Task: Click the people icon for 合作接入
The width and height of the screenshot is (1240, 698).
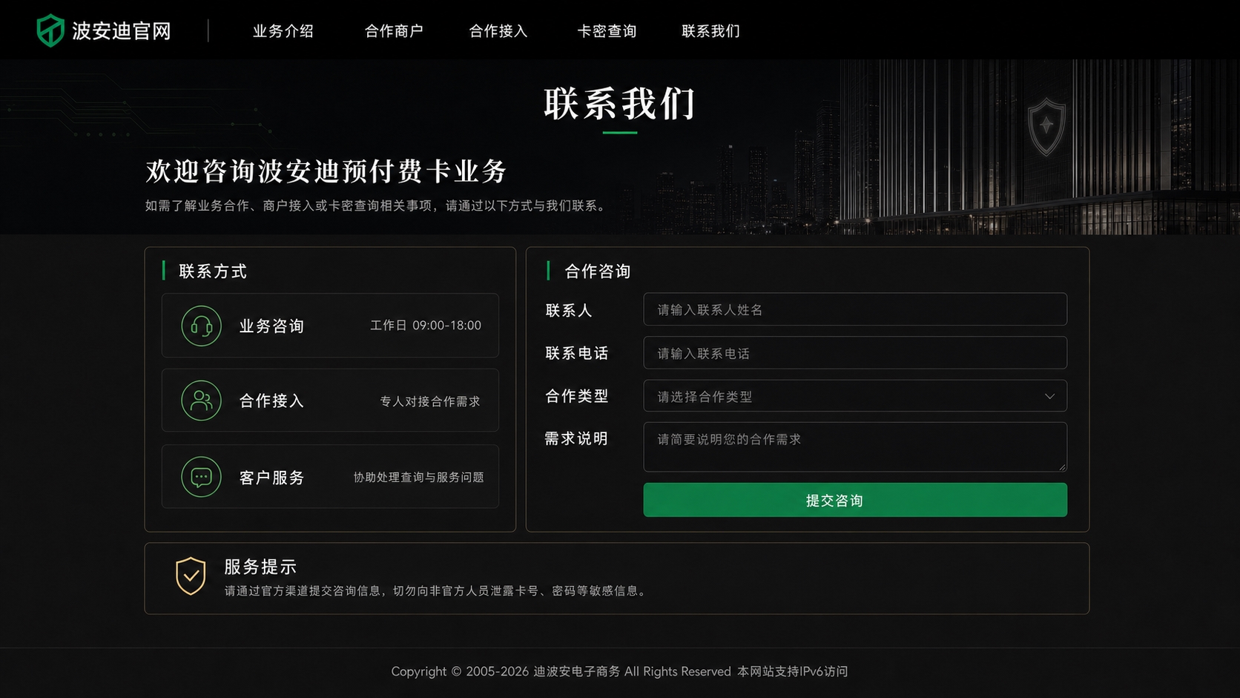Action: [201, 401]
